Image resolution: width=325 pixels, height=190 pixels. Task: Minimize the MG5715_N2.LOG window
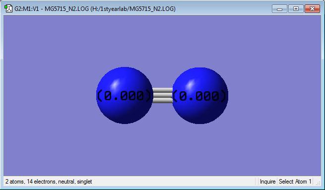coord(279,9)
